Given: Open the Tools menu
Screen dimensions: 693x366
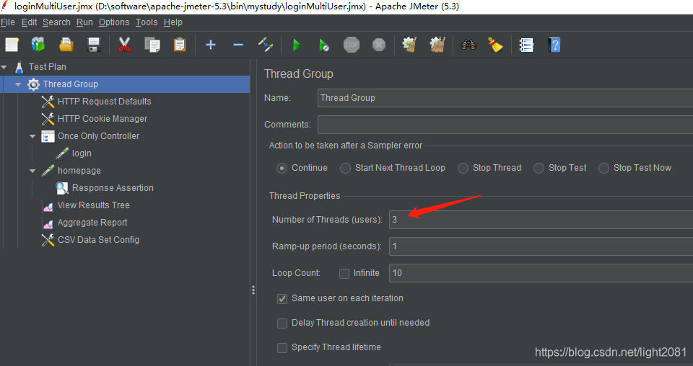Looking at the screenshot, I should [x=147, y=22].
